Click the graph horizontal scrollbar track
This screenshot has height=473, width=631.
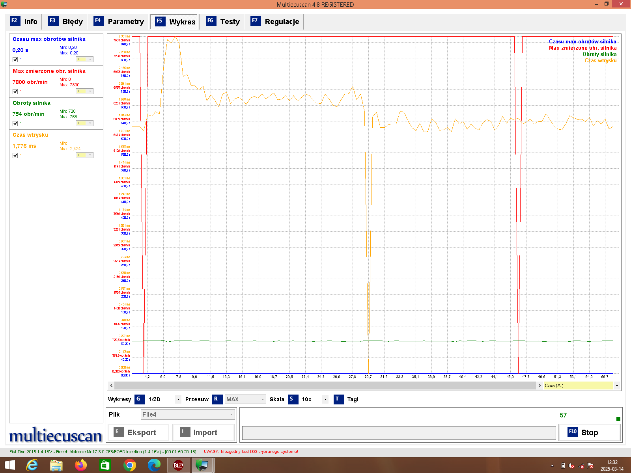click(326, 385)
